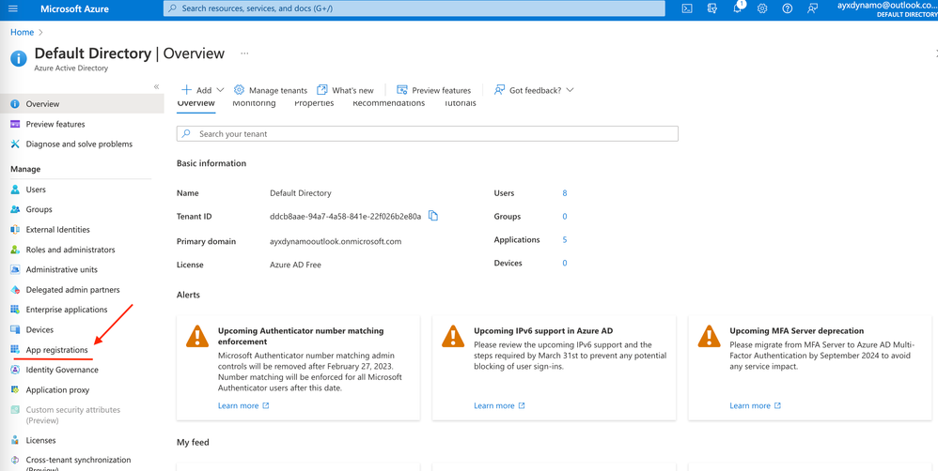Click the App registrations grid icon

[x=16, y=350]
